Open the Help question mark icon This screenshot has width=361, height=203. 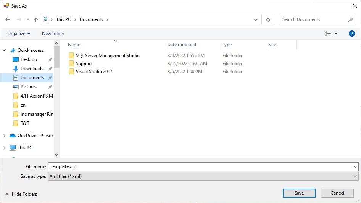tap(352, 34)
